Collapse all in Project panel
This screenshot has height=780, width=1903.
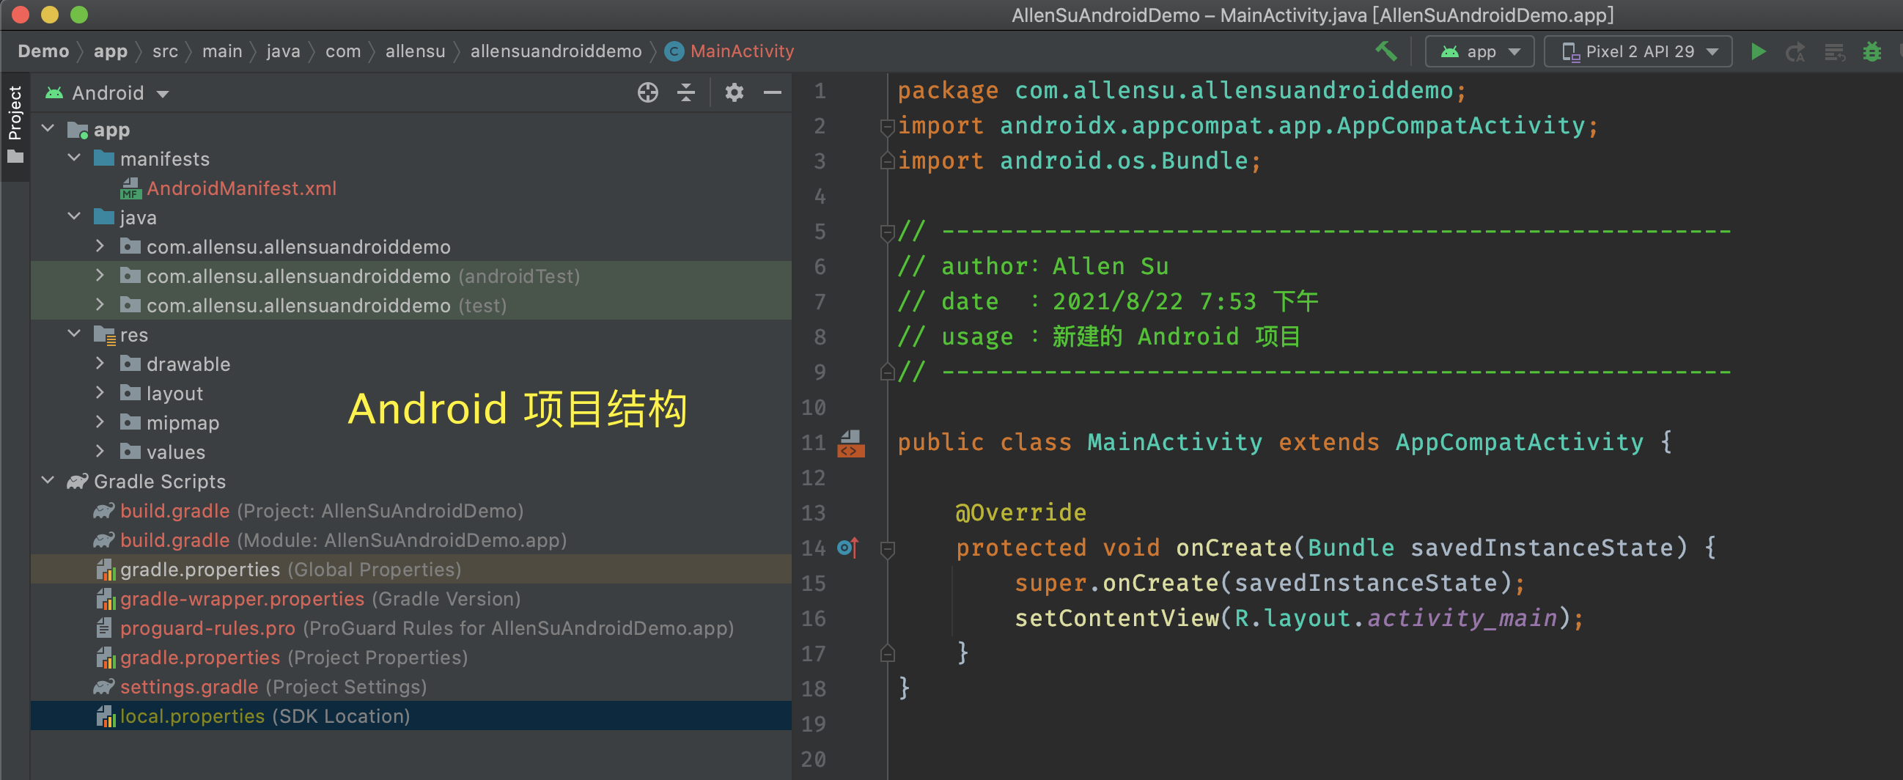[x=686, y=92]
